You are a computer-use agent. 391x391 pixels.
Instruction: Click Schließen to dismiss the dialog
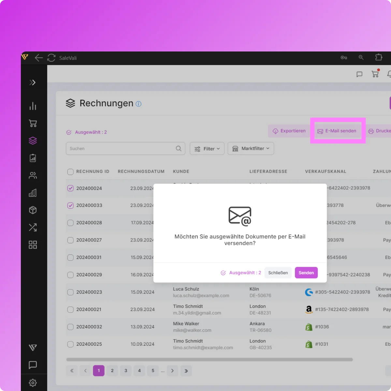pos(278,273)
